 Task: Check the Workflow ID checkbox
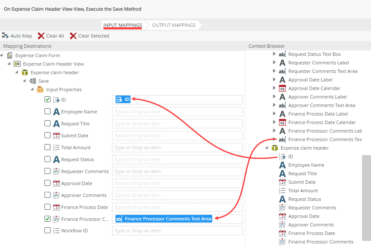click(47, 231)
